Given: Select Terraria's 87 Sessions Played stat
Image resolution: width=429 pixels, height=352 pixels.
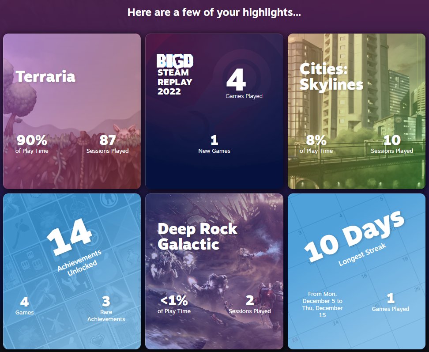Looking at the screenshot, I should [x=108, y=144].
